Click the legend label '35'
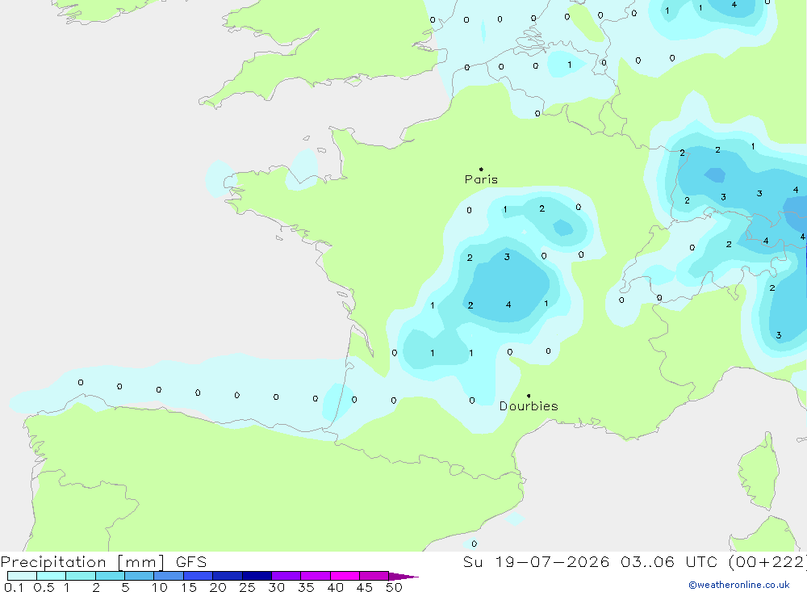The image size is (807, 592). coord(306,587)
